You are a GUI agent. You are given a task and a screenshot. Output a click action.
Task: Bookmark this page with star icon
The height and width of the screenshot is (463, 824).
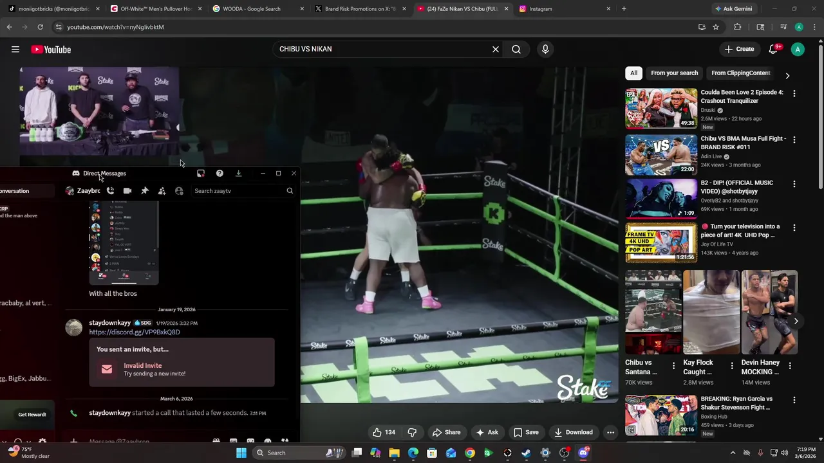pos(716,27)
